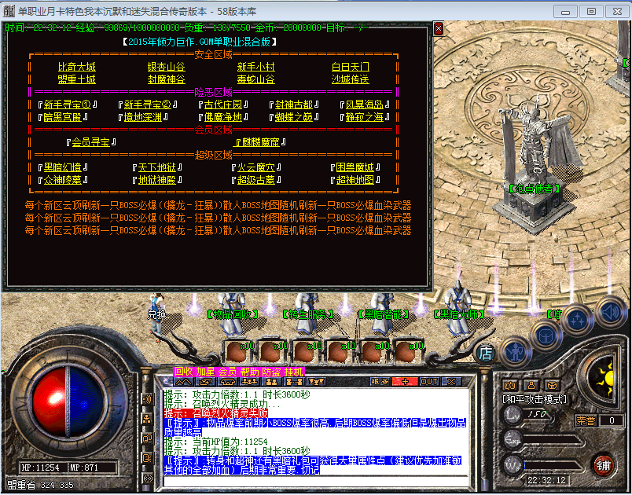Viewport: 632px width, 495px height.
Task: Click the X exit button in chat bar
Action: [x=451, y=381]
